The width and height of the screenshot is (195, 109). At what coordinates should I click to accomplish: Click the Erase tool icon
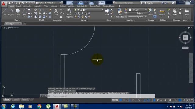point(50,10)
